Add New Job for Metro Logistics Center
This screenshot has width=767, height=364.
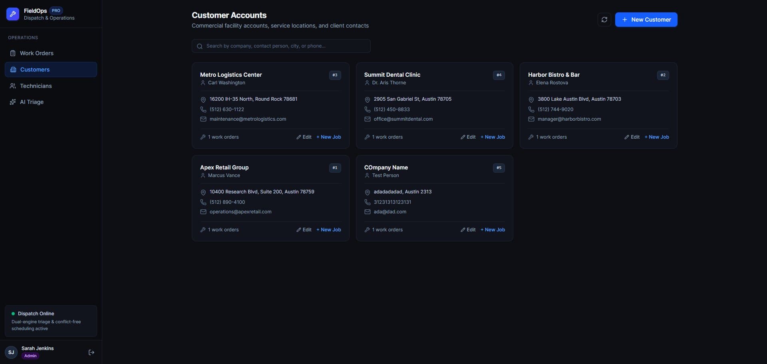tap(328, 137)
